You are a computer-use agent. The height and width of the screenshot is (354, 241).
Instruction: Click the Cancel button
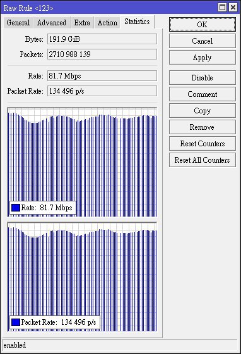tap(203, 41)
